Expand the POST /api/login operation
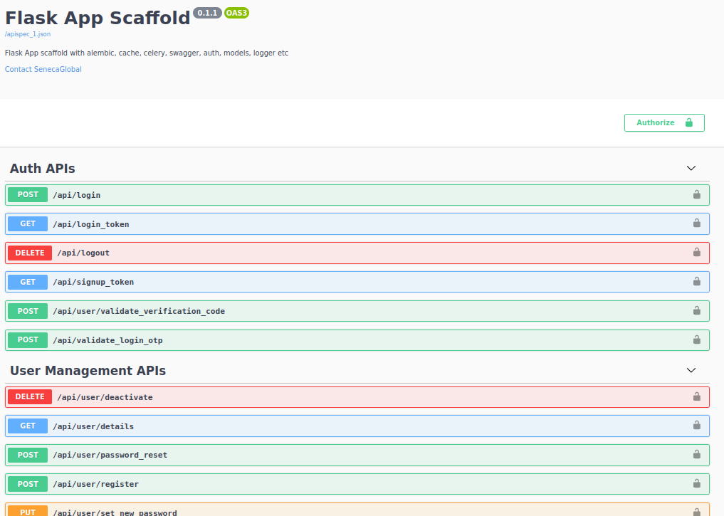 [357, 195]
